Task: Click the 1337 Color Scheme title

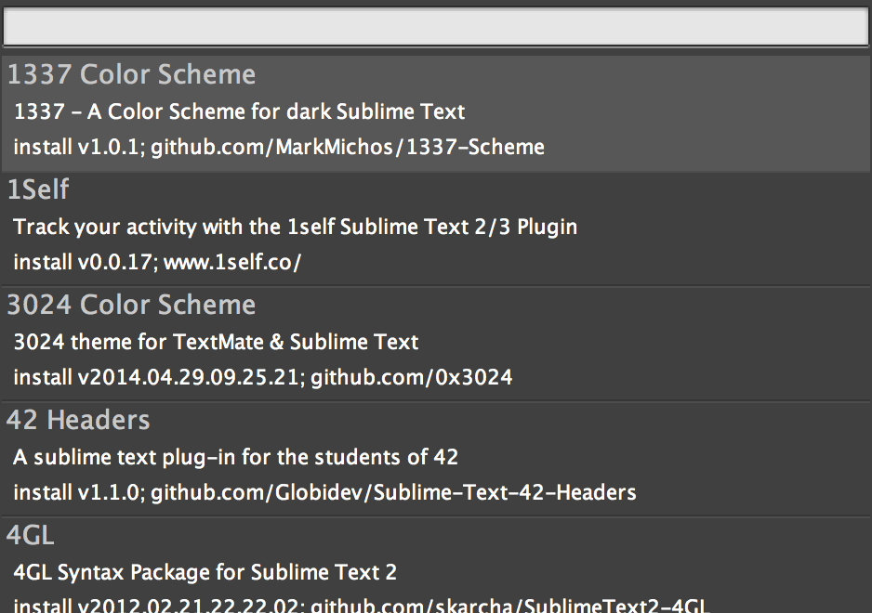Action: tap(132, 74)
